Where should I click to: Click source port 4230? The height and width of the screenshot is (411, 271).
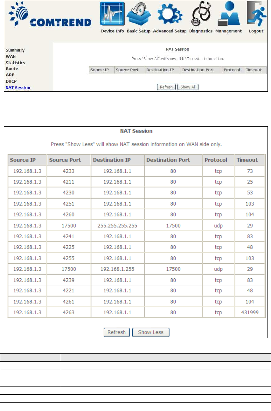69,193
